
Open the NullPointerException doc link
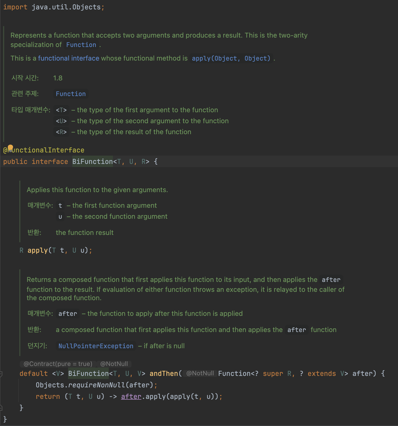point(96,346)
